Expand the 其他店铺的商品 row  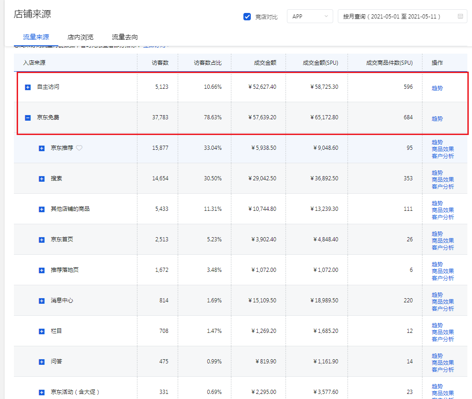(42, 209)
